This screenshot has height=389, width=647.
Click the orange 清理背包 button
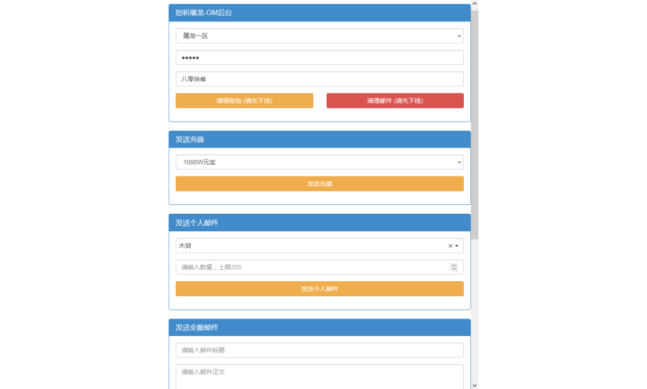(245, 101)
